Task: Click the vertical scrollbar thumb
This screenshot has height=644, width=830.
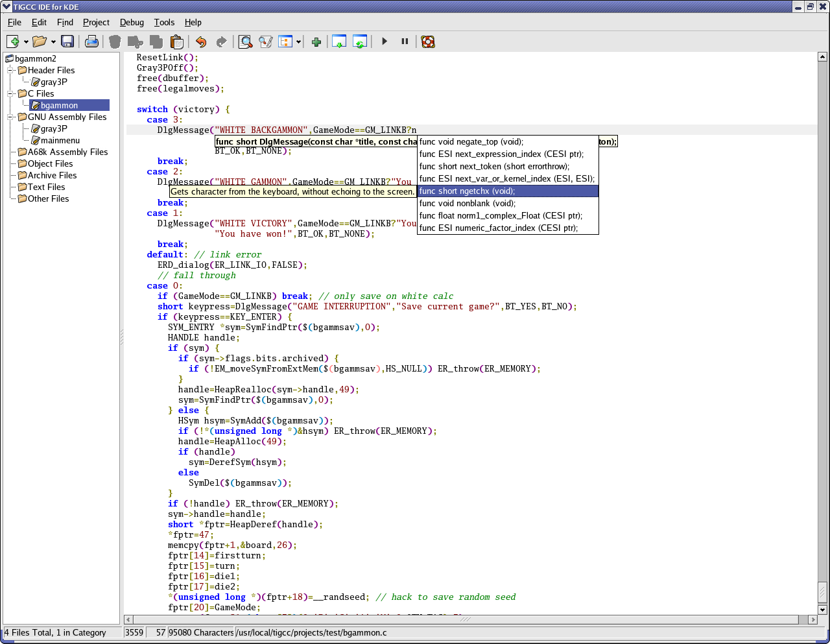Action: point(822,592)
